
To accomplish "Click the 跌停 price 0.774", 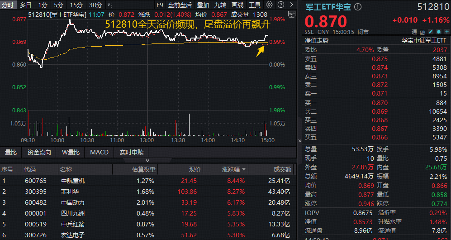I will tap(439, 204).
